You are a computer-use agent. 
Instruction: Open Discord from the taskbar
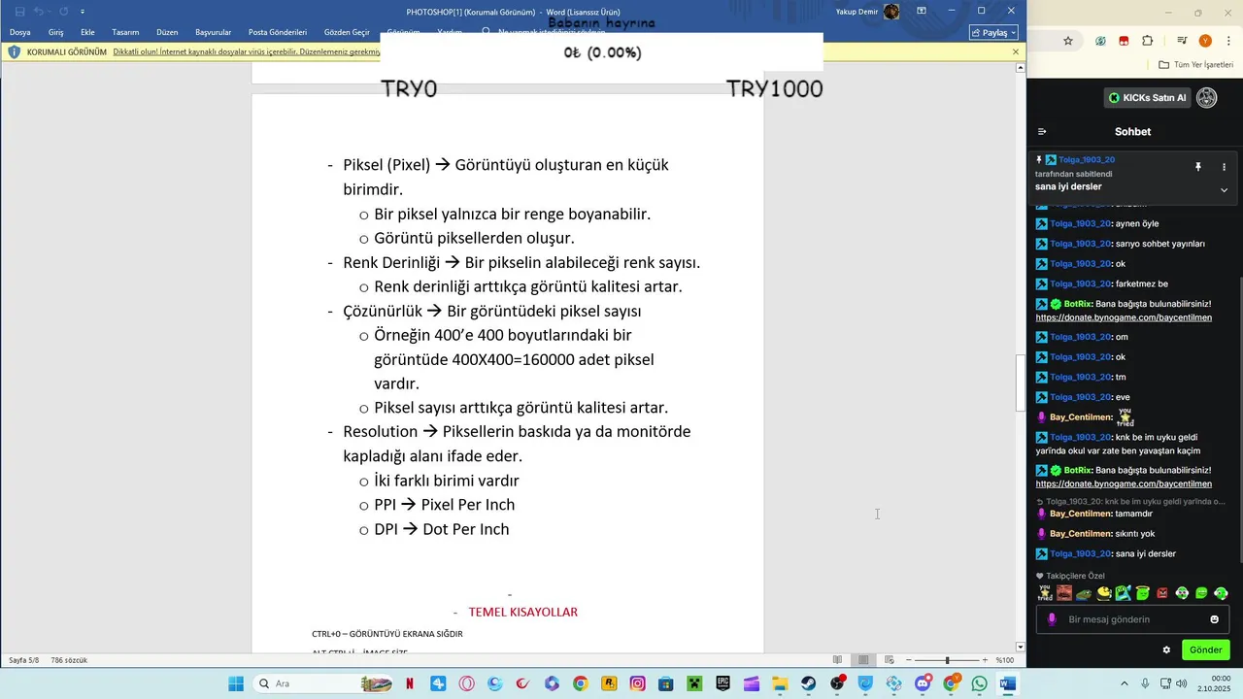click(923, 683)
